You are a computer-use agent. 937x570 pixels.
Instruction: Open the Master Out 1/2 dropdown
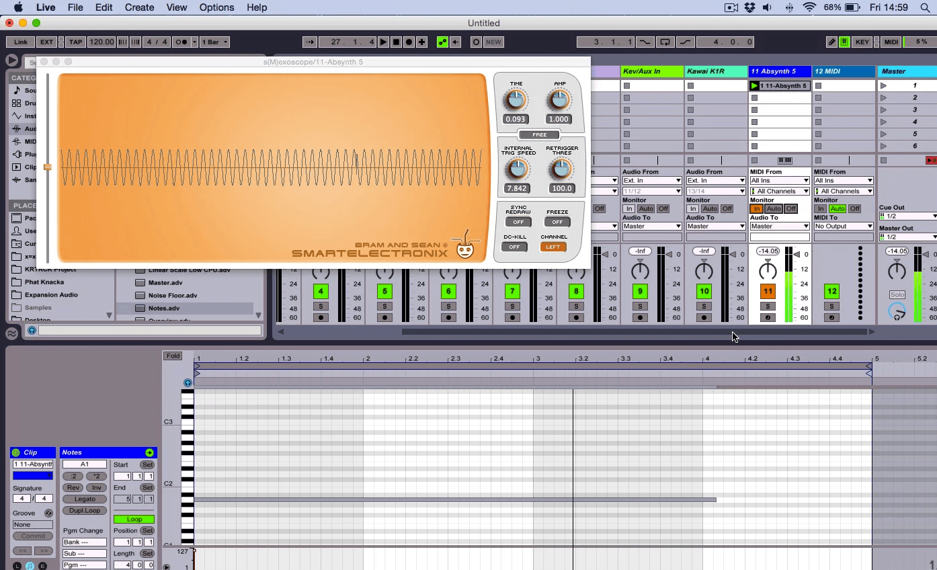907,237
